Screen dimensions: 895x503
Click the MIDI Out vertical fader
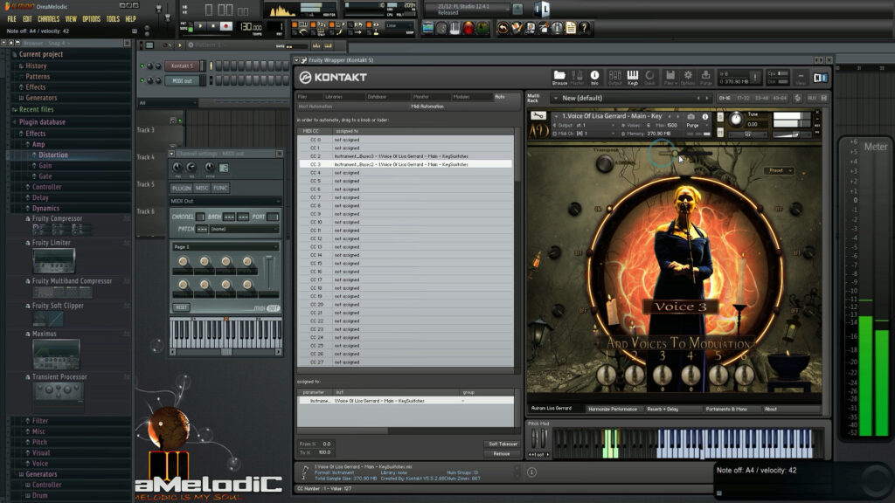269,273
